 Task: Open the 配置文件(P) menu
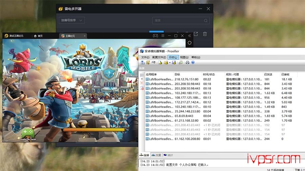(x=159, y=57)
